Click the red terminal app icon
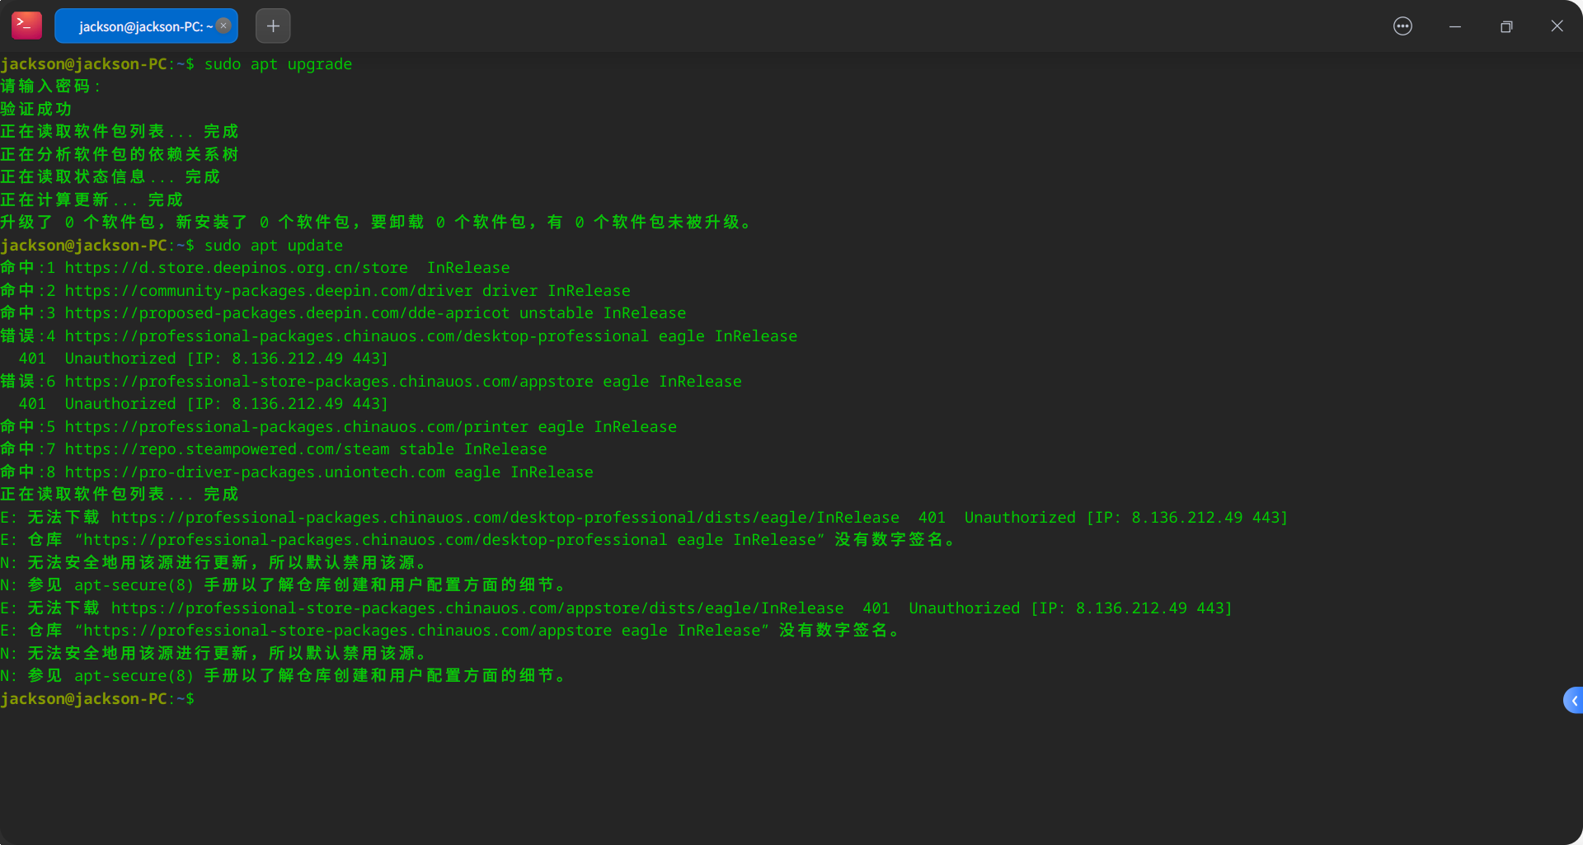 click(x=26, y=26)
